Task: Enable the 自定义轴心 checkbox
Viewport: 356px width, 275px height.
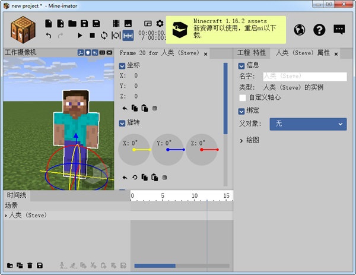Action: click(x=242, y=97)
